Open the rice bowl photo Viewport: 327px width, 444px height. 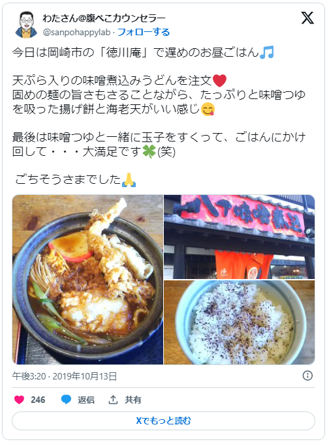(239, 322)
